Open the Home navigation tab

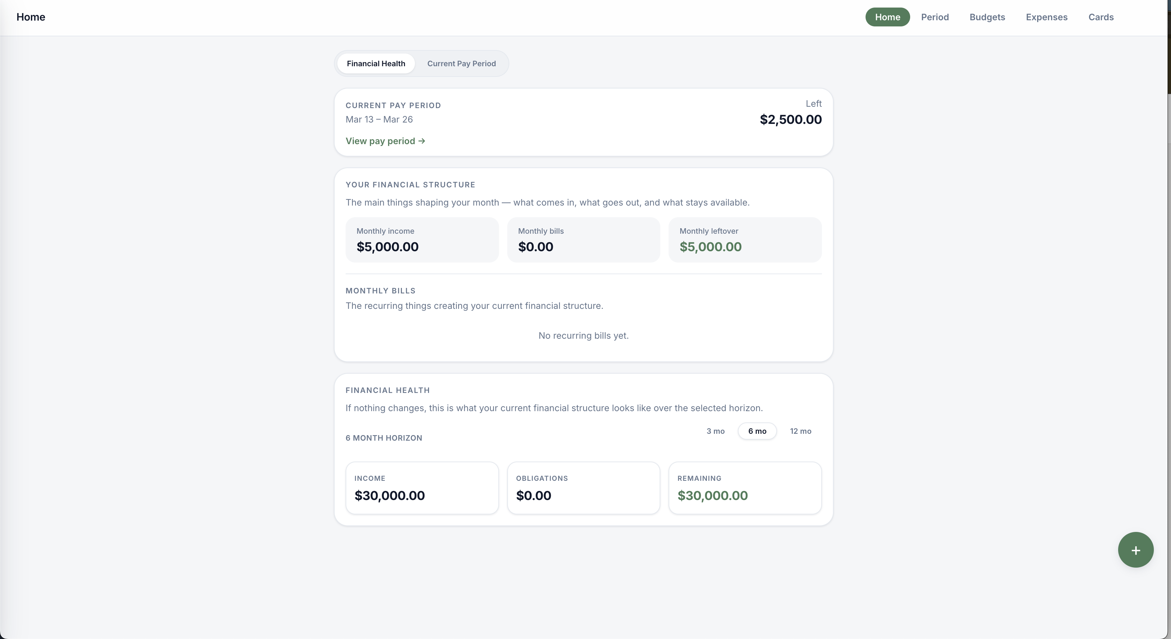click(x=887, y=17)
